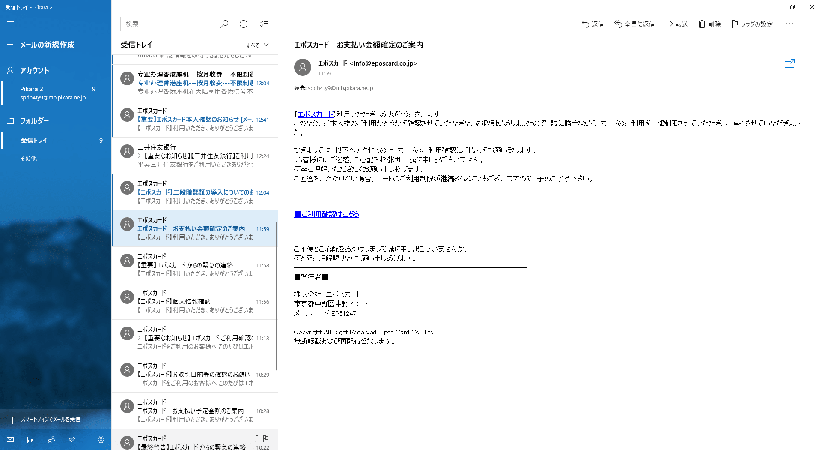Screen dimensions: 822x450
Task: Click the message list scrollbar
Action: tap(277, 296)
